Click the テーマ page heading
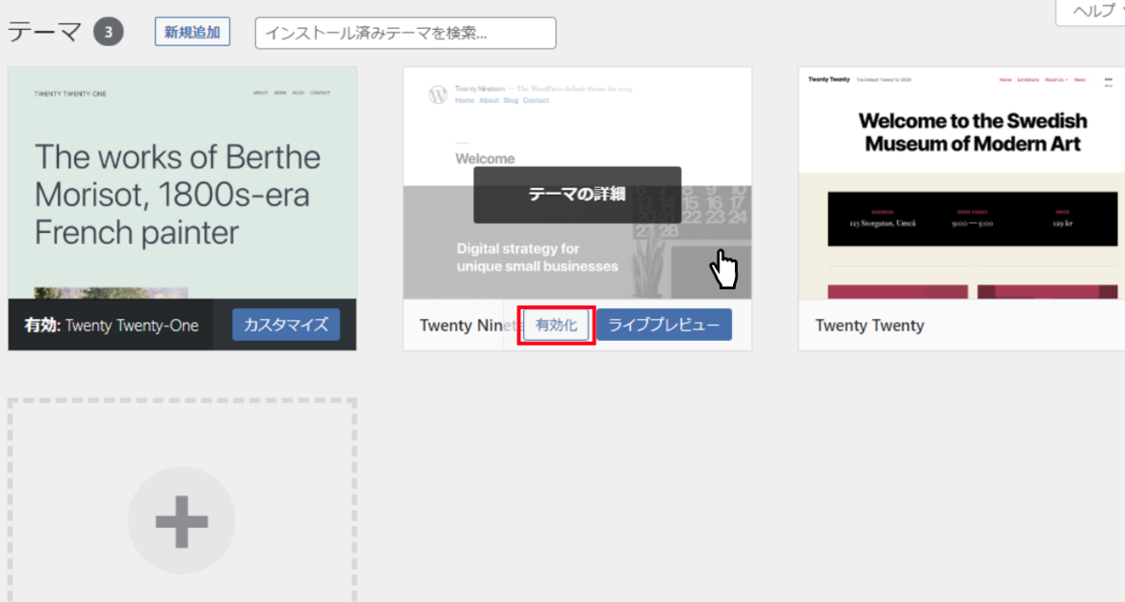Viewport: 1125px width, 602px height. 45,33
